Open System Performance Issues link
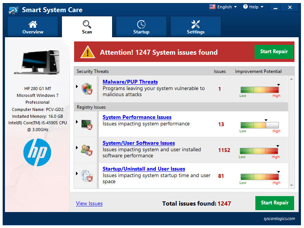This screenshot has width=304, height=228. coord(137,117)
